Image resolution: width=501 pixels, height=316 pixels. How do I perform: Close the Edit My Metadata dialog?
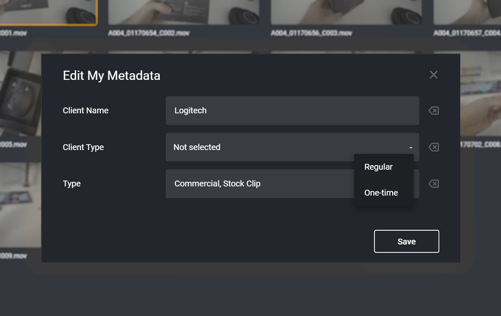[433, 75]
